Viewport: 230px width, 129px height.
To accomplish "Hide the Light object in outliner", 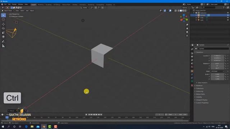I will (228, 20).
